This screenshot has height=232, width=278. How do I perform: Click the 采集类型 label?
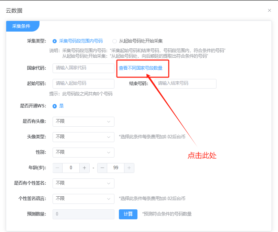(36, 41)
